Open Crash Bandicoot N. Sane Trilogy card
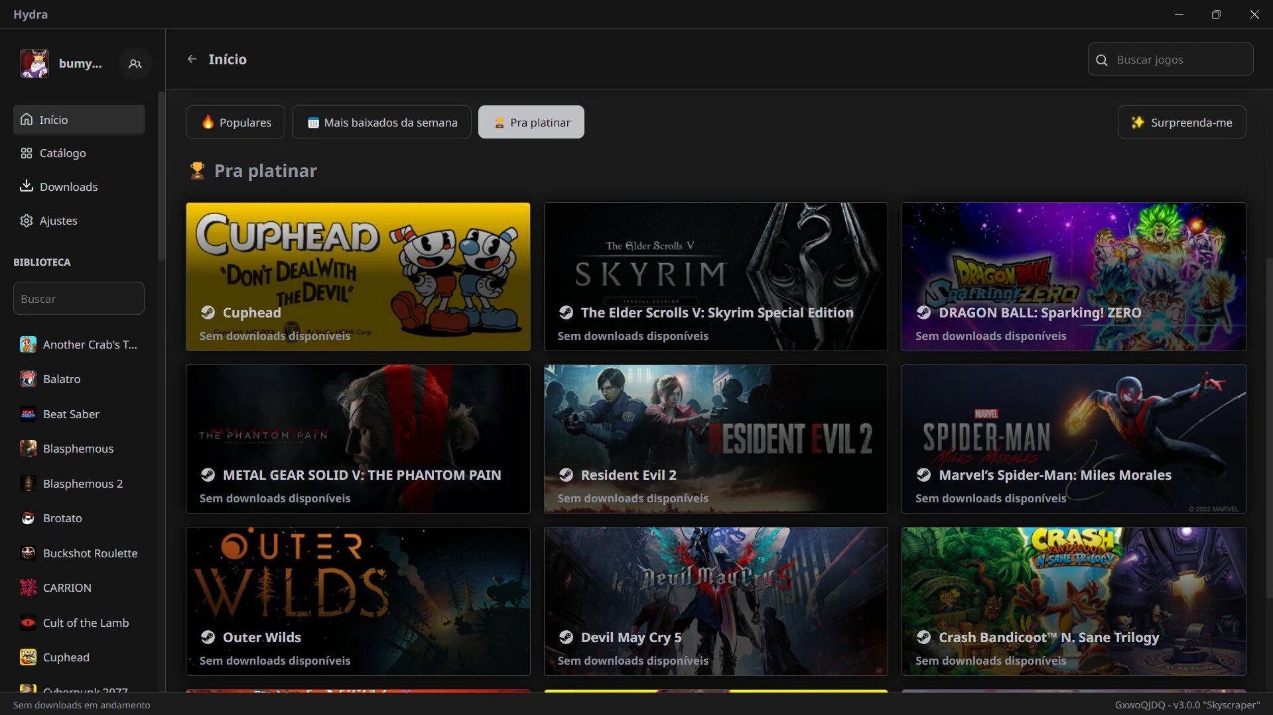Viewport: 1273px width, 715px height. [x=1073, y=601]
